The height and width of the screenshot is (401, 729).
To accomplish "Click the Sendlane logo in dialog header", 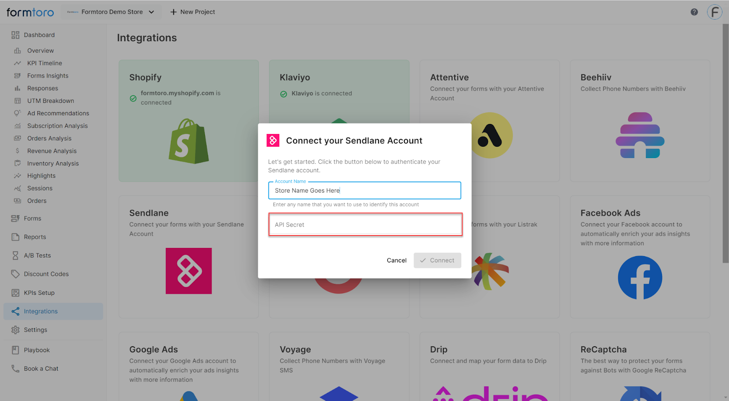I will tap(273, 140).
